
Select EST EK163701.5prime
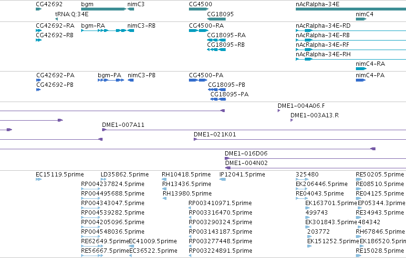coord(331,204)
